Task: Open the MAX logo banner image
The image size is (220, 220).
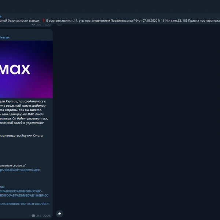Action: pos(26,69)
